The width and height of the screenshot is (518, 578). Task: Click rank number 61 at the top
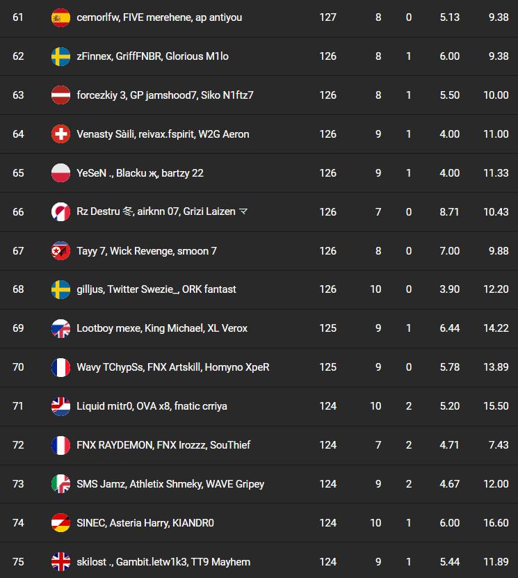19,17
